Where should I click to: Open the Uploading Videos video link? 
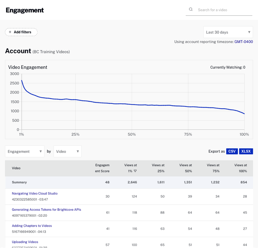point(25,242)
